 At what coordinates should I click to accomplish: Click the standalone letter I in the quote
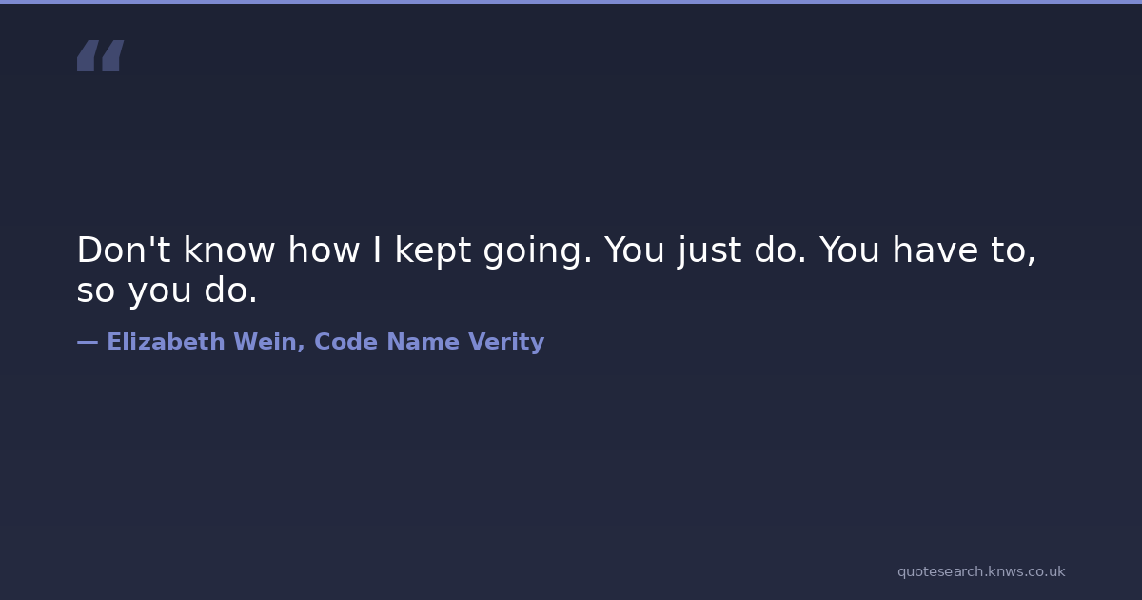point(377,250)
